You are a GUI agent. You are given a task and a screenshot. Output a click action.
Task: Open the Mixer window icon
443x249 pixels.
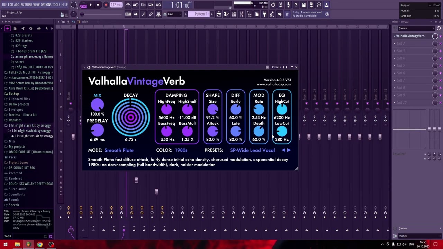[242, 14]
